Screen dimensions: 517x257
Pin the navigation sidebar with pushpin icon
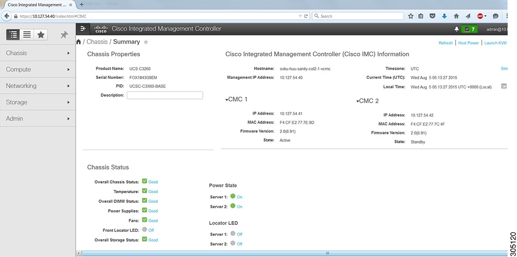point(64,34)
